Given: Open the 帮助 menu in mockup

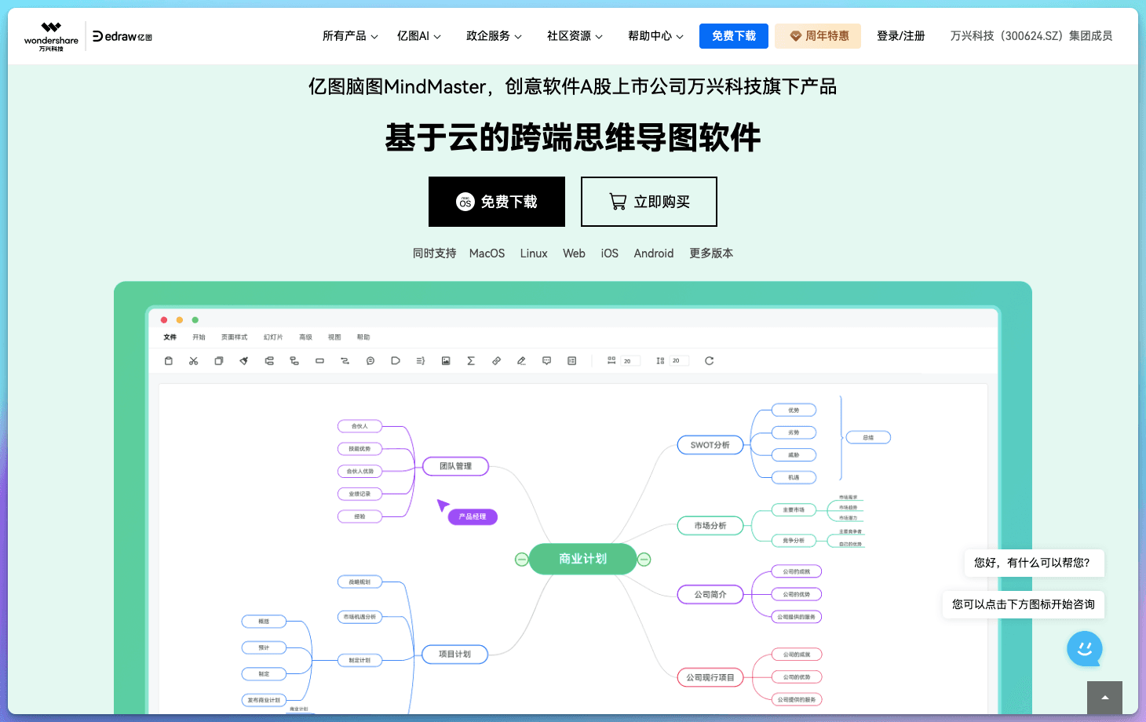Looking at the screenshot, I should 363,337.
